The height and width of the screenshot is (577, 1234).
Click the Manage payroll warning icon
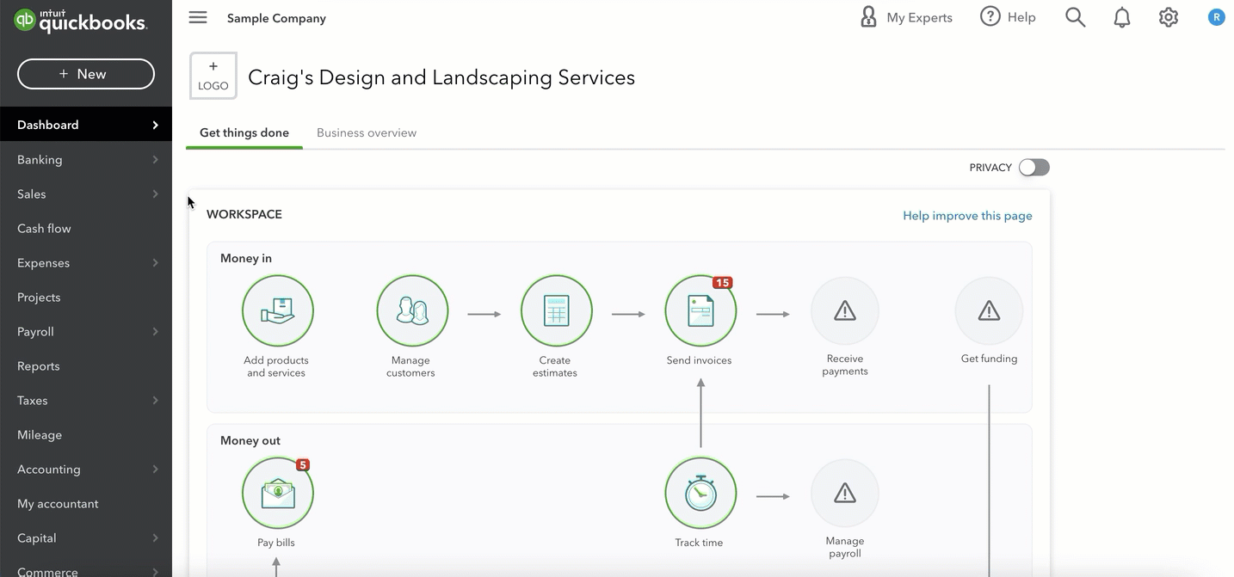(x=845, y=493)
